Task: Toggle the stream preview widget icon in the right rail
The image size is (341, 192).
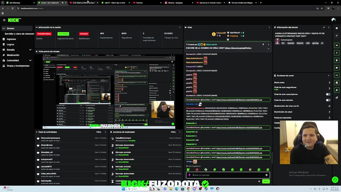Action: tap(337, 45)
